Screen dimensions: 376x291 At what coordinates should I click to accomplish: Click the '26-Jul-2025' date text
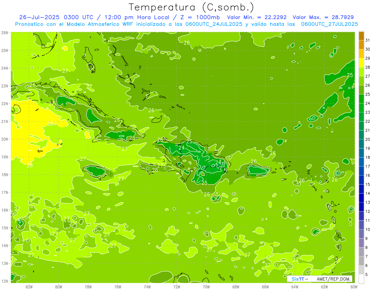click(40, 17)
